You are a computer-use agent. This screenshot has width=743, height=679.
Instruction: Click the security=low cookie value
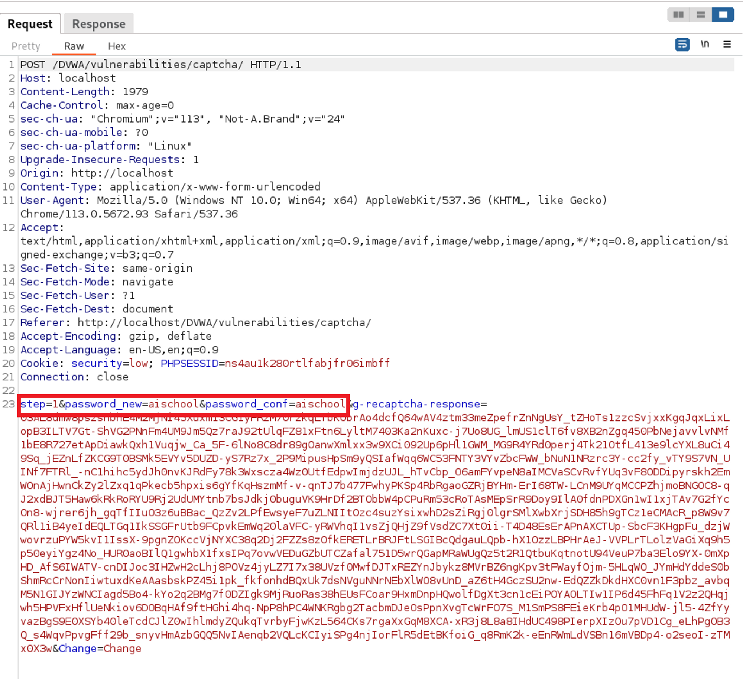138,363
